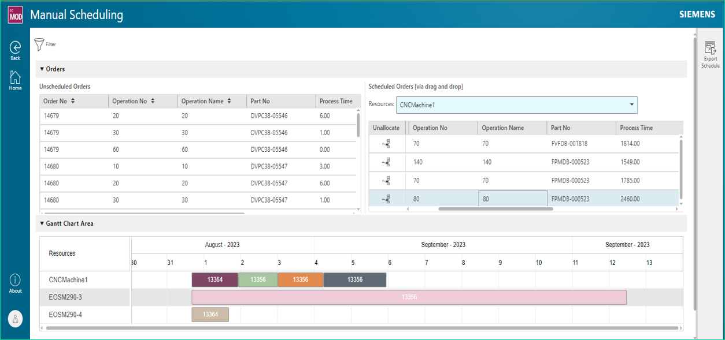Click the process time 1814.00 cell

(x=646, y=144)
